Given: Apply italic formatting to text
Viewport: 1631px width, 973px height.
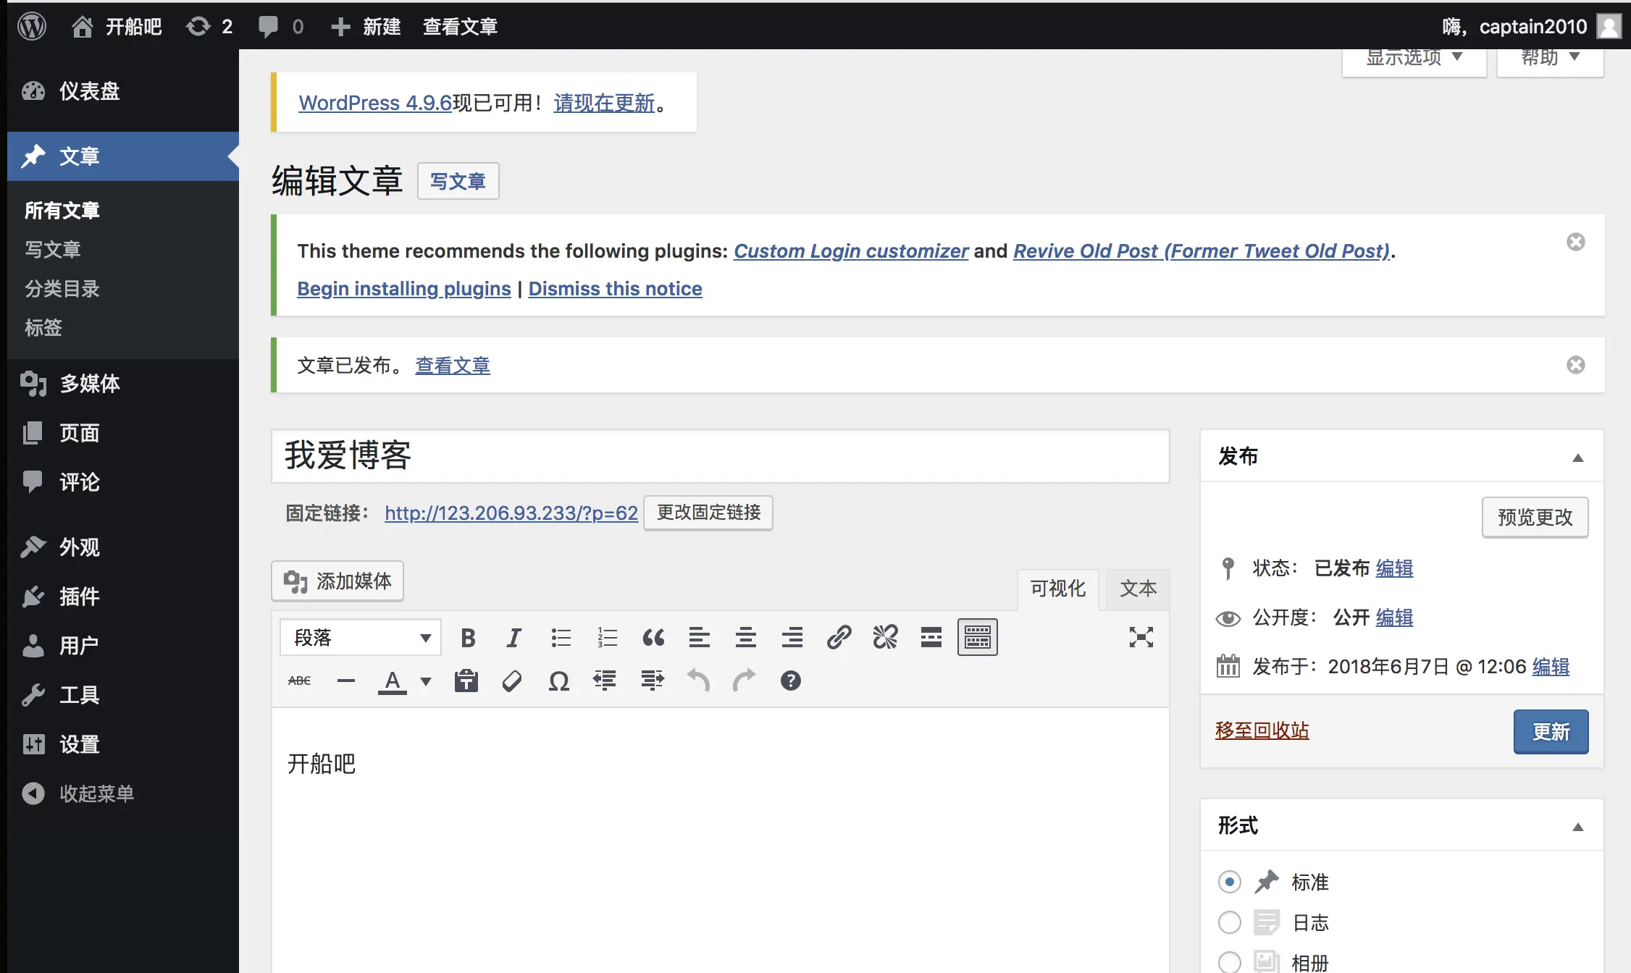Looking at the screenshot, I should 513,638.
